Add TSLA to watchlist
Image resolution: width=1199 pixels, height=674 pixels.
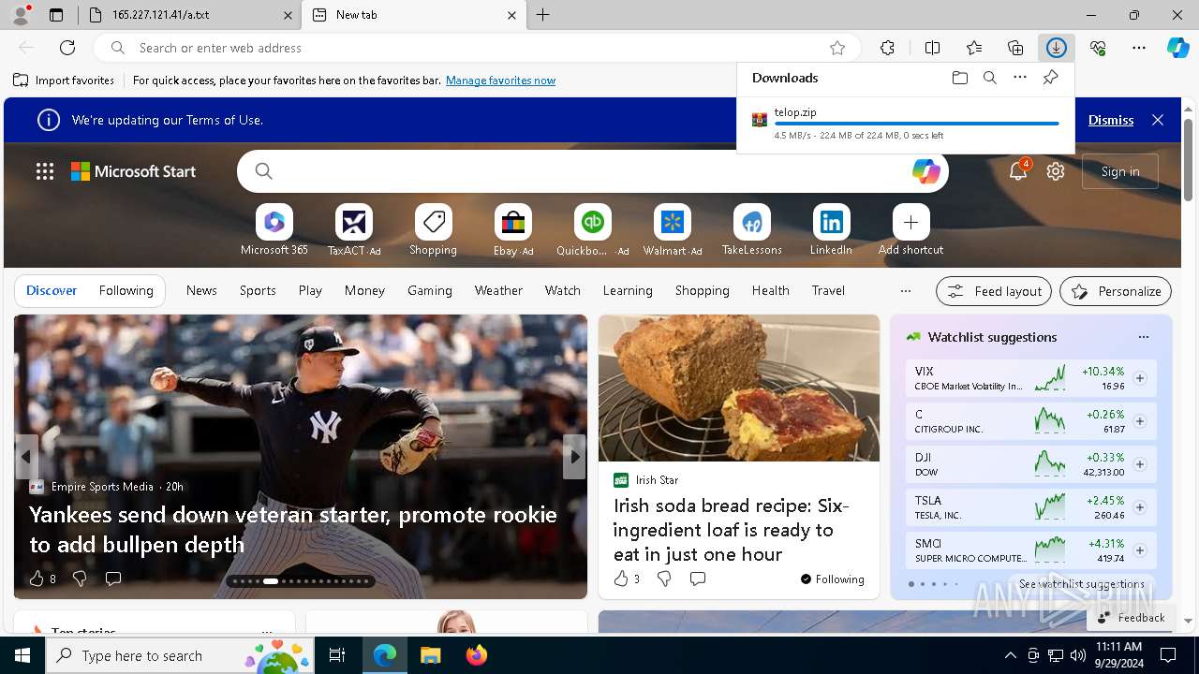pos(1140,507)
